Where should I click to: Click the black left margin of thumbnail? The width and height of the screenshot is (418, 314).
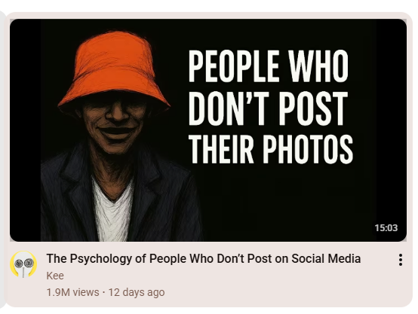pyautogui.click(x=26, y=130)
